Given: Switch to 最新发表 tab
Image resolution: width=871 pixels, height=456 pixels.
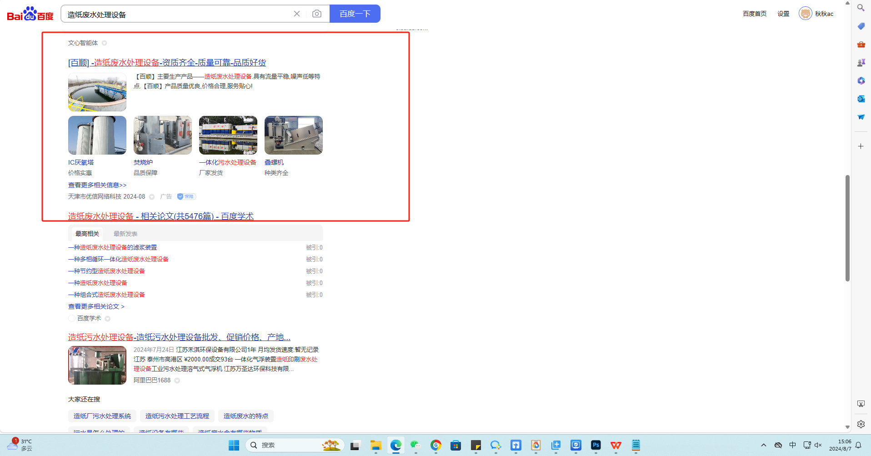Looking at the screenshot, I should 125,234.
